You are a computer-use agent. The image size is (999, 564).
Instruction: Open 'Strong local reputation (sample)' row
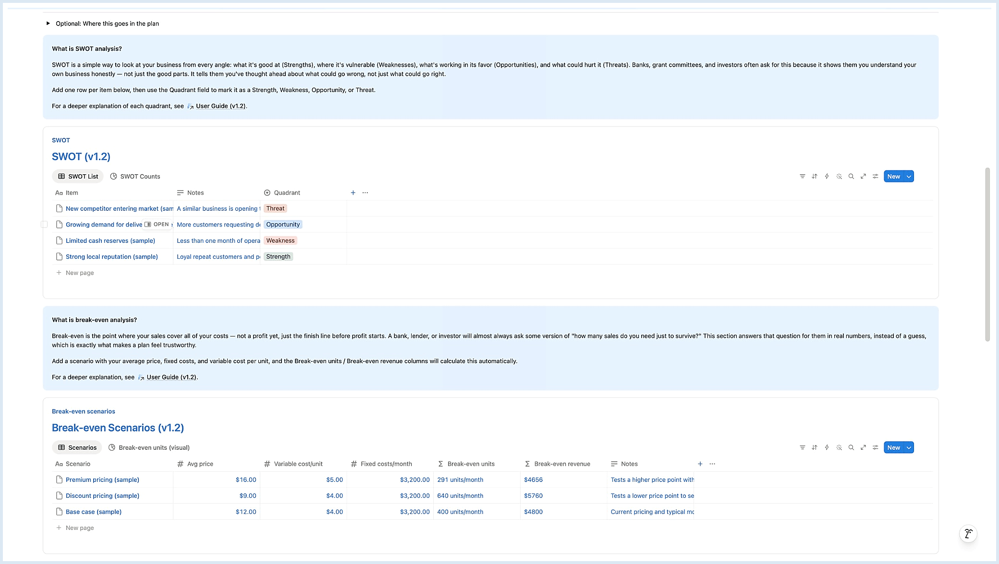[112, 257]
